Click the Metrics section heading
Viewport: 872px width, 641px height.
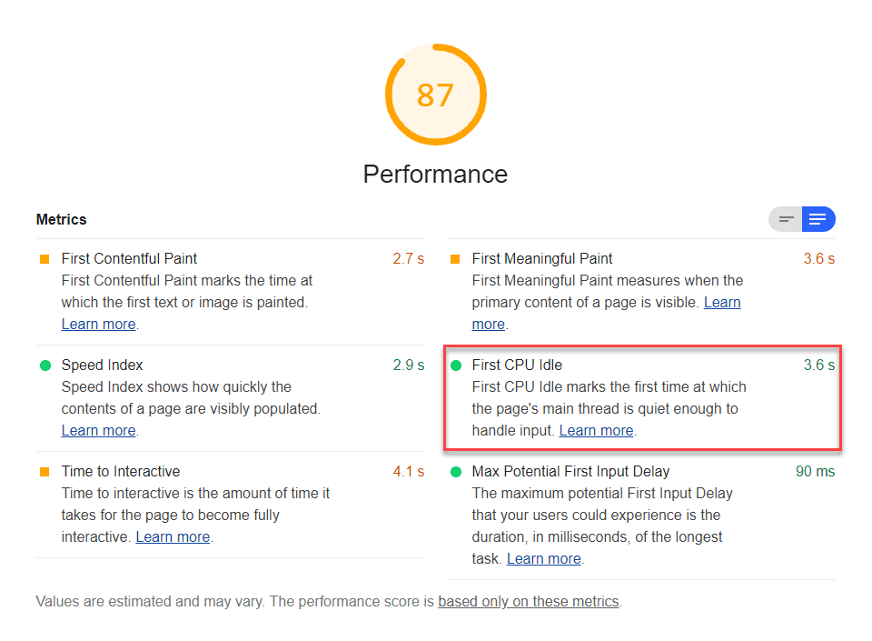coord(61,219)
